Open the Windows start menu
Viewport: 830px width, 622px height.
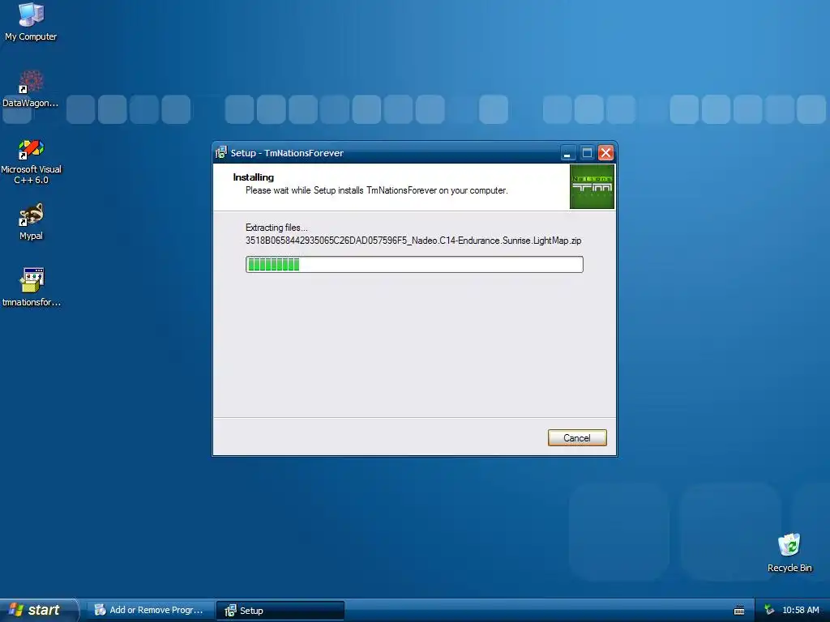[x=39, y=610]
